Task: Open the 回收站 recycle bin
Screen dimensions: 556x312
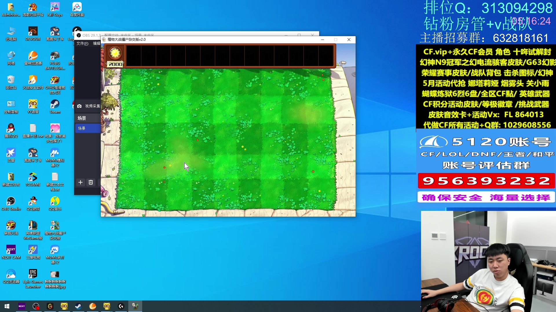Action: point(11,82)
